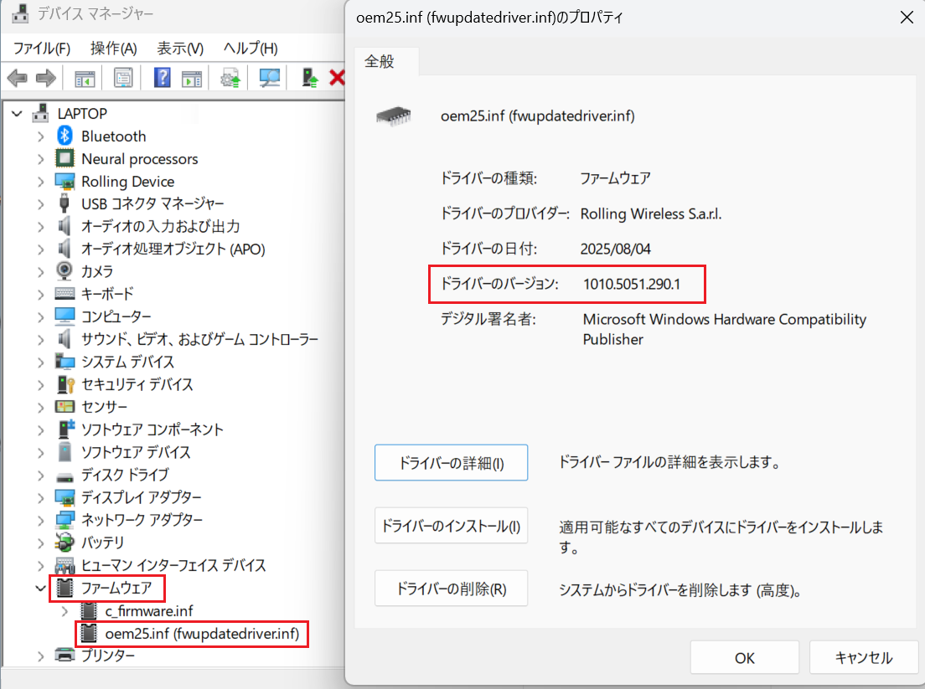This screenshot has height=689, width=925.
Task: Select the 全般 tab
Action: pos(380,62)
